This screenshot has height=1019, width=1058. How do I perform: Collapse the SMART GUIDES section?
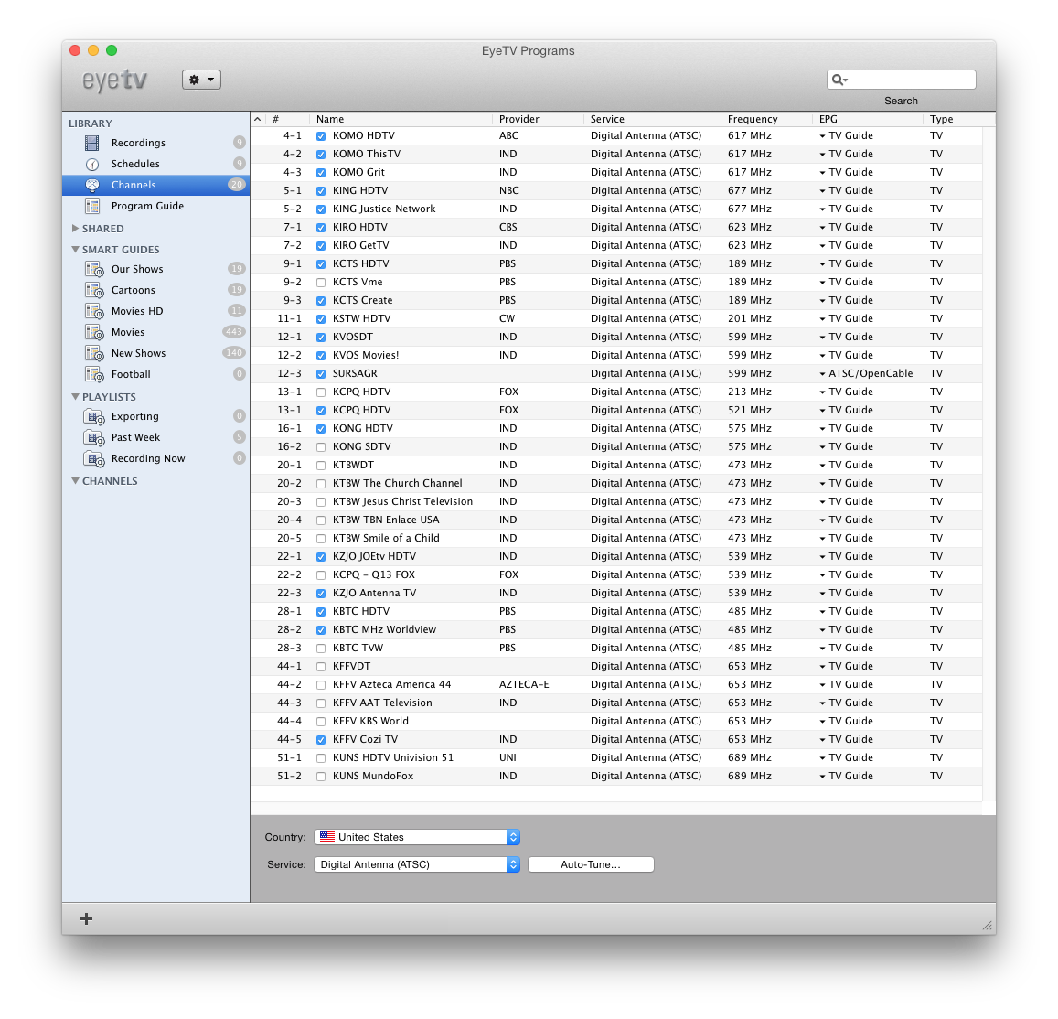click(x=76, y=249)
